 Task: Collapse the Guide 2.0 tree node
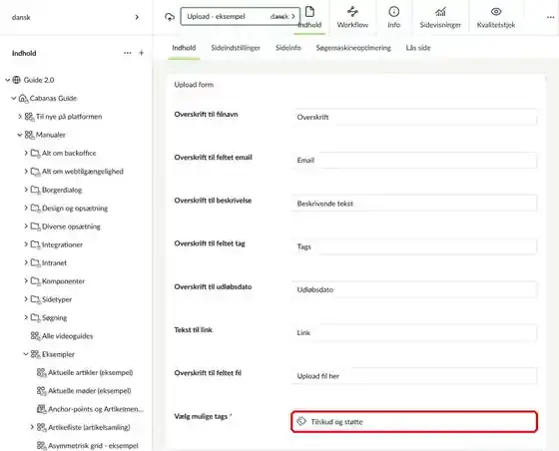click(x=8, y=80)
